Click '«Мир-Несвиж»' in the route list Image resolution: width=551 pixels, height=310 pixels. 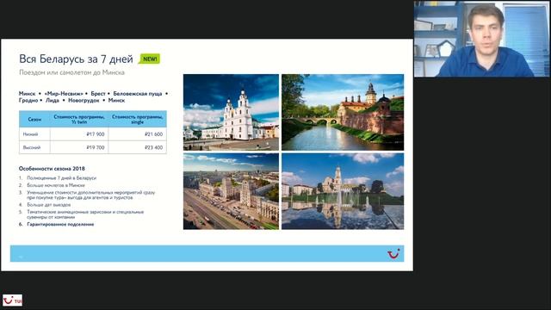tap(64, 94)
